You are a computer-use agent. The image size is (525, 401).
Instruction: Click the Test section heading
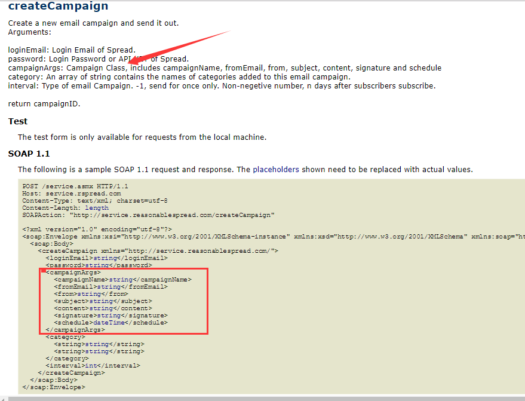(x=18, y=121)
